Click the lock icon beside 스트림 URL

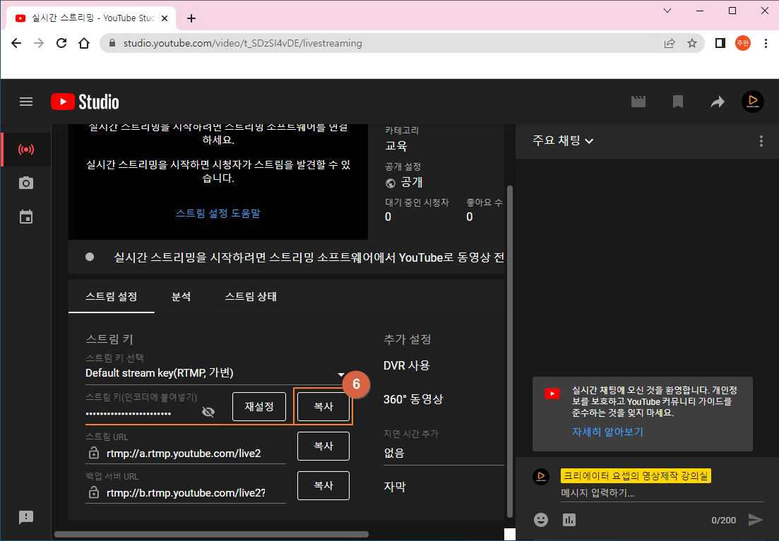(93, 453)
